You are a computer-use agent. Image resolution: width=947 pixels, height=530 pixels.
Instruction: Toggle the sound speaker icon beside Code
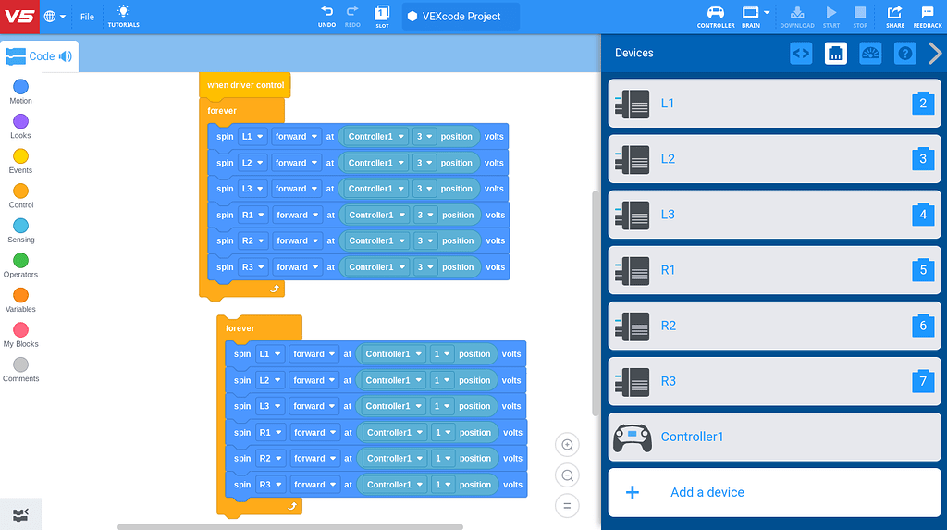click(66, 56)
